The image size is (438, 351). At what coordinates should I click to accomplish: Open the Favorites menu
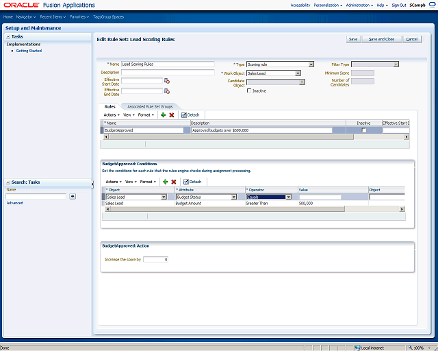coord(79,16)
